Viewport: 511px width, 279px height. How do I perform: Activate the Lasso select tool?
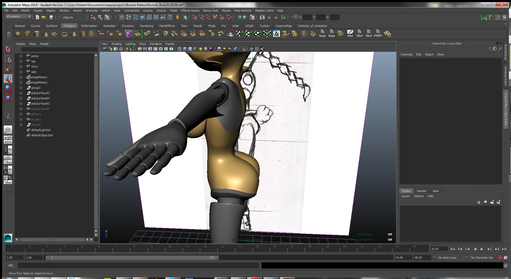pos(8,59)
